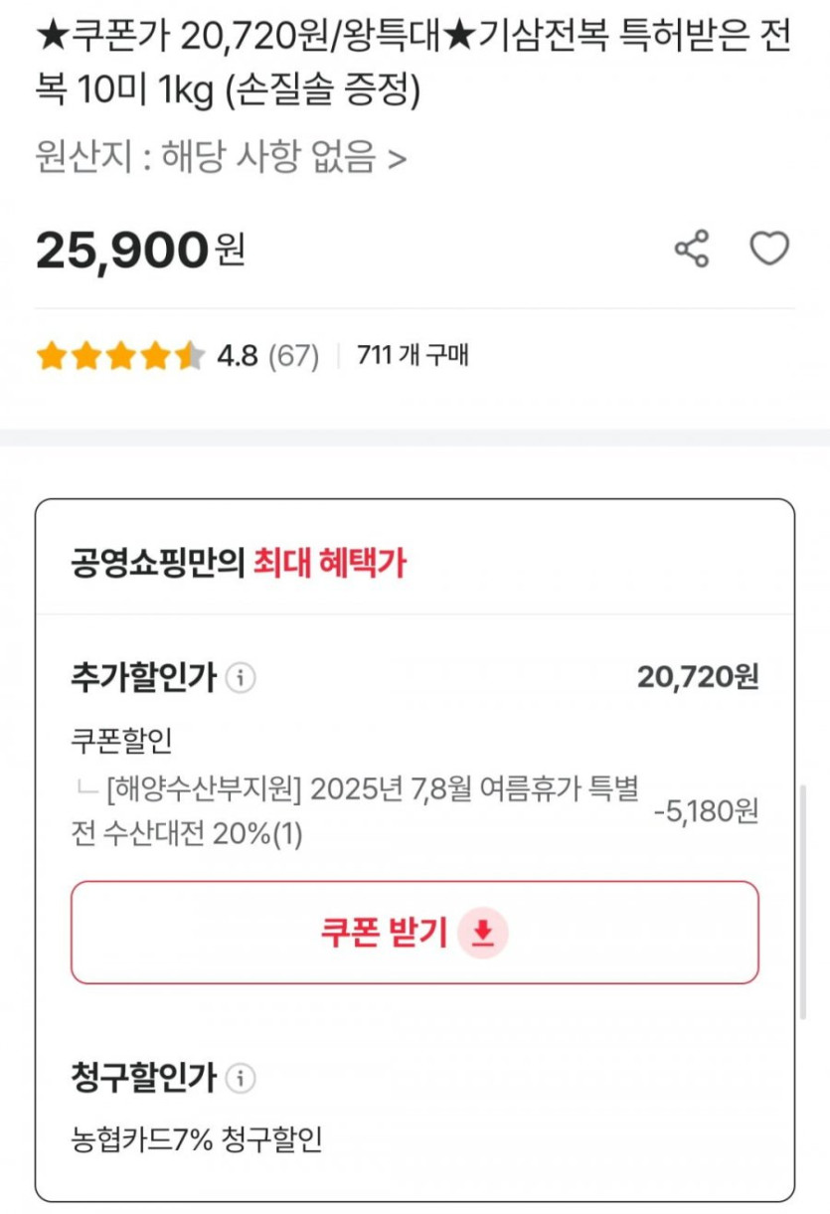Tap the 4.8 rating score
This screenshot has width=830, height=1214.
pyautogui.click(x=237, y=356)
